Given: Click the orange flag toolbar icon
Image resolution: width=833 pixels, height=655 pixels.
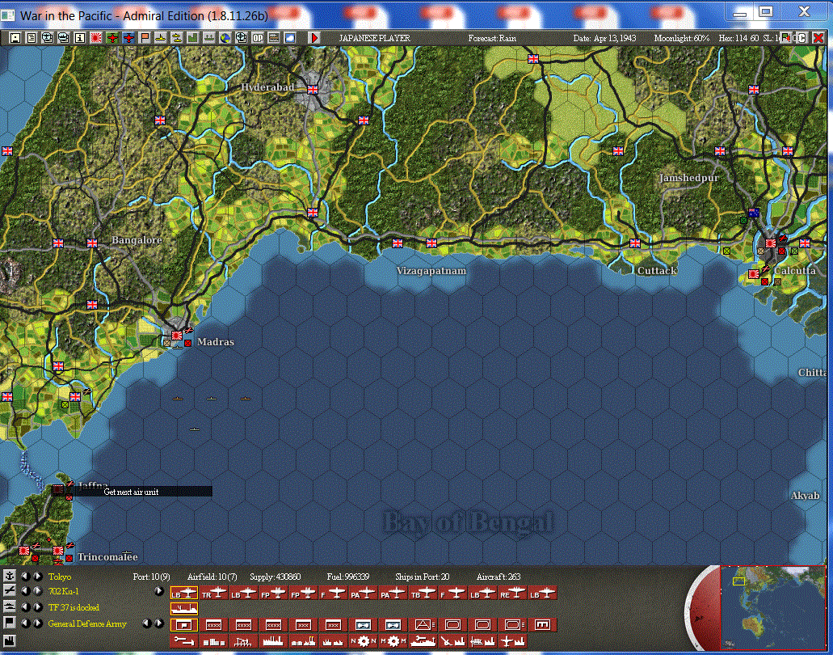Looking at the screenshot, I should (145, 38).
